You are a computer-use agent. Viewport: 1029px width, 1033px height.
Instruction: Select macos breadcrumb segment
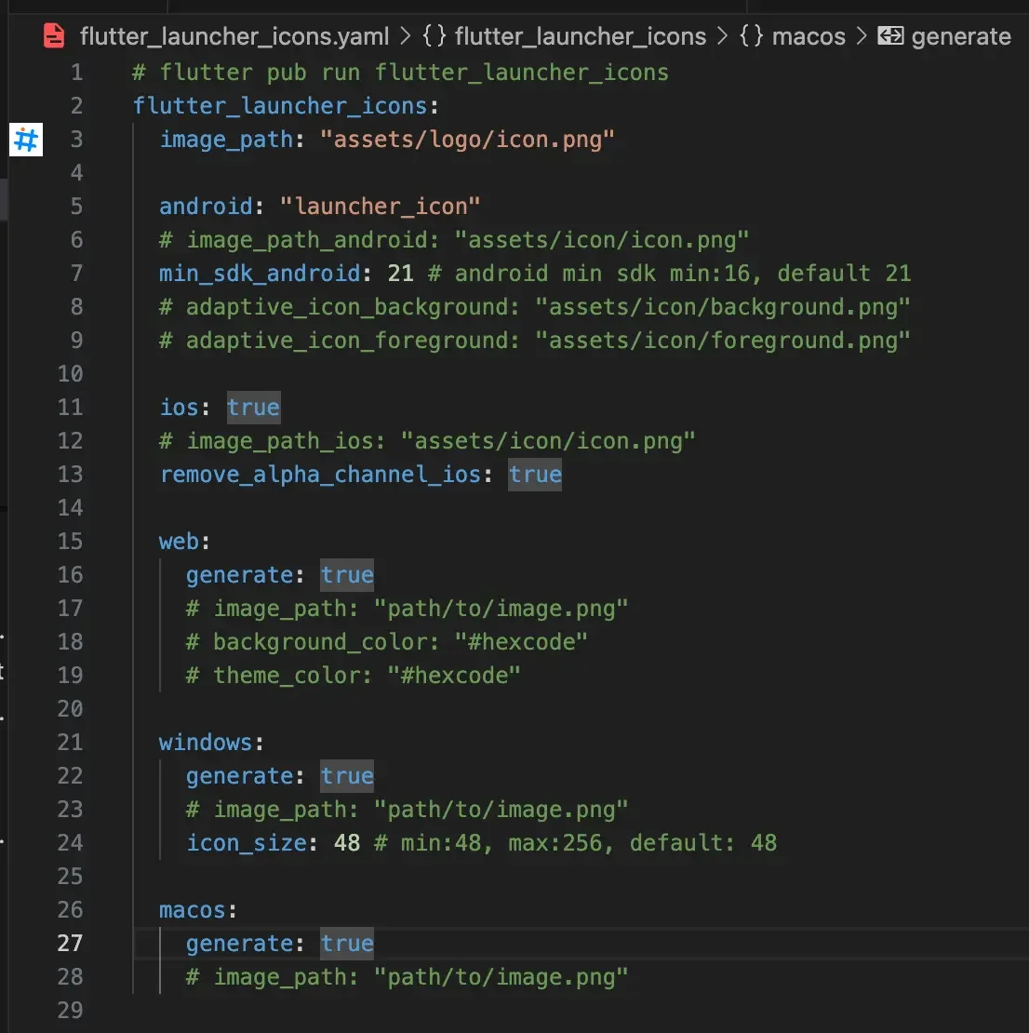click(x=808, y=36)
